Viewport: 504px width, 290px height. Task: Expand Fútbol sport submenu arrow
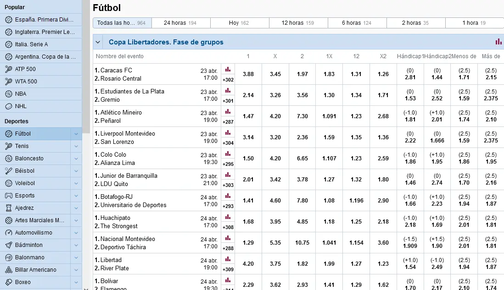pos(76,134)
